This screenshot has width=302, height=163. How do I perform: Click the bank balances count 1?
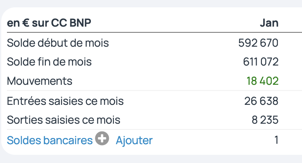point(276,140)
